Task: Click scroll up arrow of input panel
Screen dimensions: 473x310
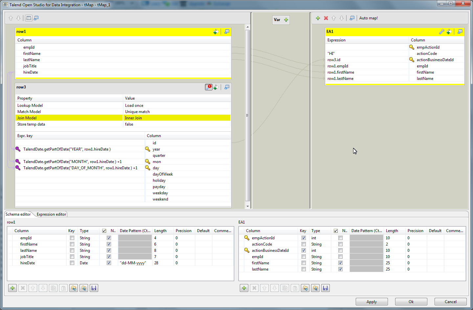Action: pos(247,27)
